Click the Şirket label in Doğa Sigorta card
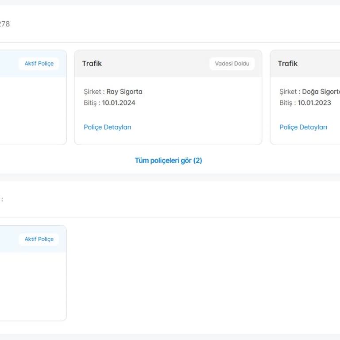This screenshot has height=340, width=340. 288,92
